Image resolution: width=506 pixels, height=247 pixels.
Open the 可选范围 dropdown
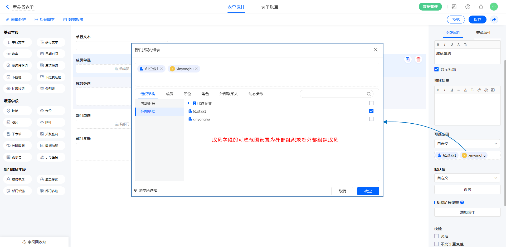[467, 144]
